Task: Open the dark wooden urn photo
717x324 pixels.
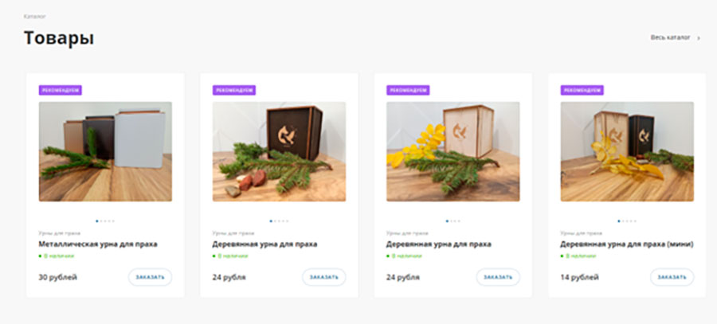Action: (x=280, y=151)
